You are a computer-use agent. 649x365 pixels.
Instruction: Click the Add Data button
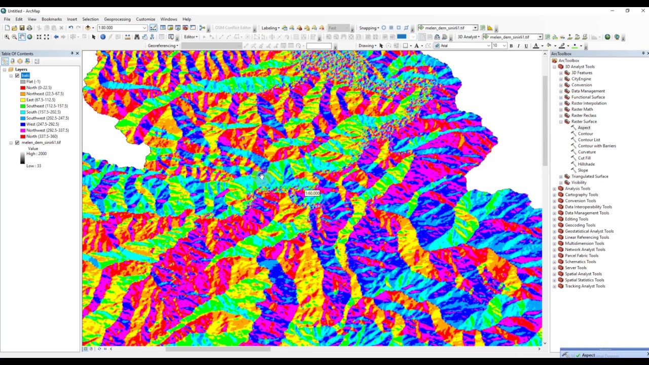(x=88, y=28)
